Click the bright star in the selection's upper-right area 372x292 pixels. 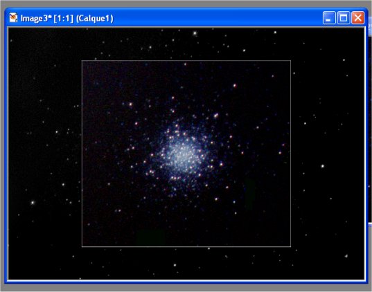click(235, 85)
